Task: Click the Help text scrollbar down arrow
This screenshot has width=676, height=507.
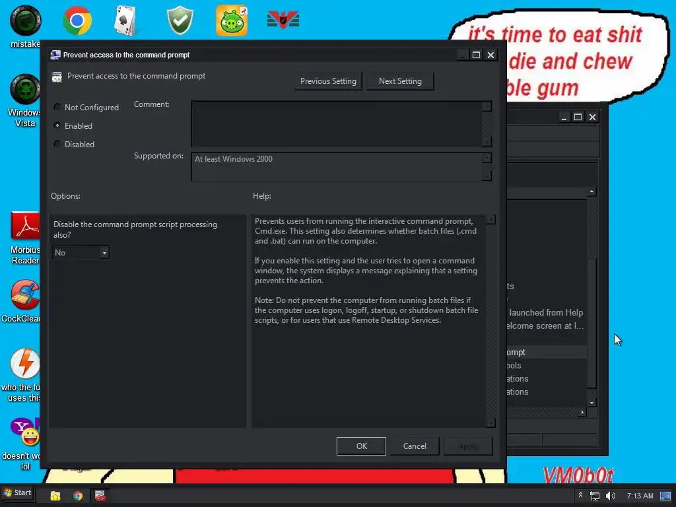Action: (x=490, y=423)
